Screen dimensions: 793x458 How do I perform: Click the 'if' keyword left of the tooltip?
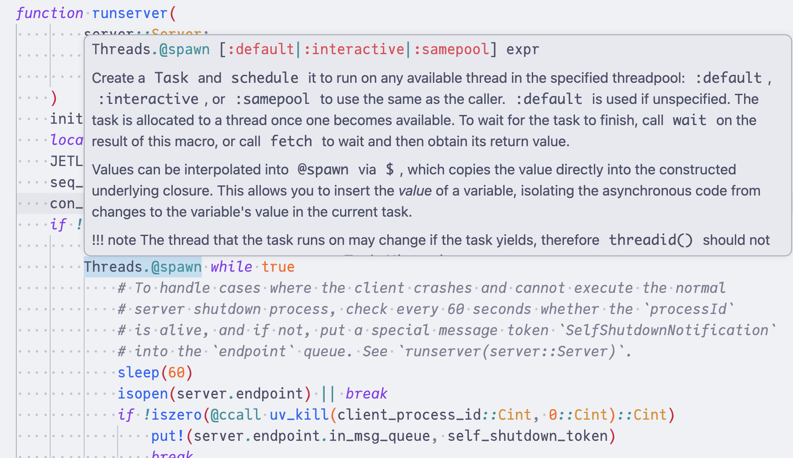[x=58, y=225]
